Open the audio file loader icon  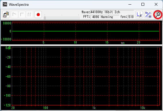coord(6,15)
